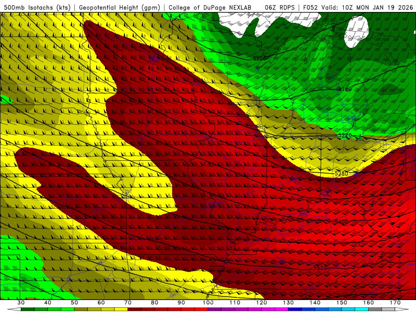Click the 'F052' forecast hour label
Viewport: 416px width, 312px height.
pos(311,7)
